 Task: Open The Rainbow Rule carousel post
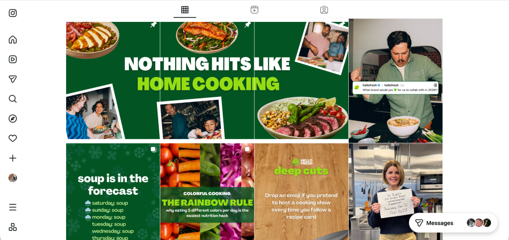[207, 192]
